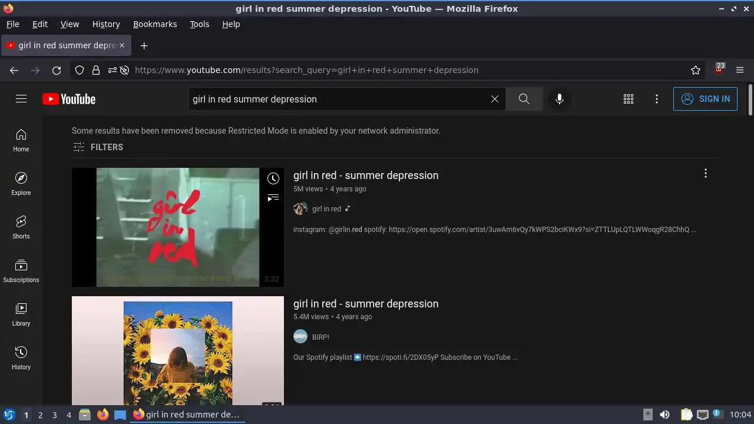Viewport: 754px width, 424px height.
Task: Open the View menu
Action: point(70,24)
